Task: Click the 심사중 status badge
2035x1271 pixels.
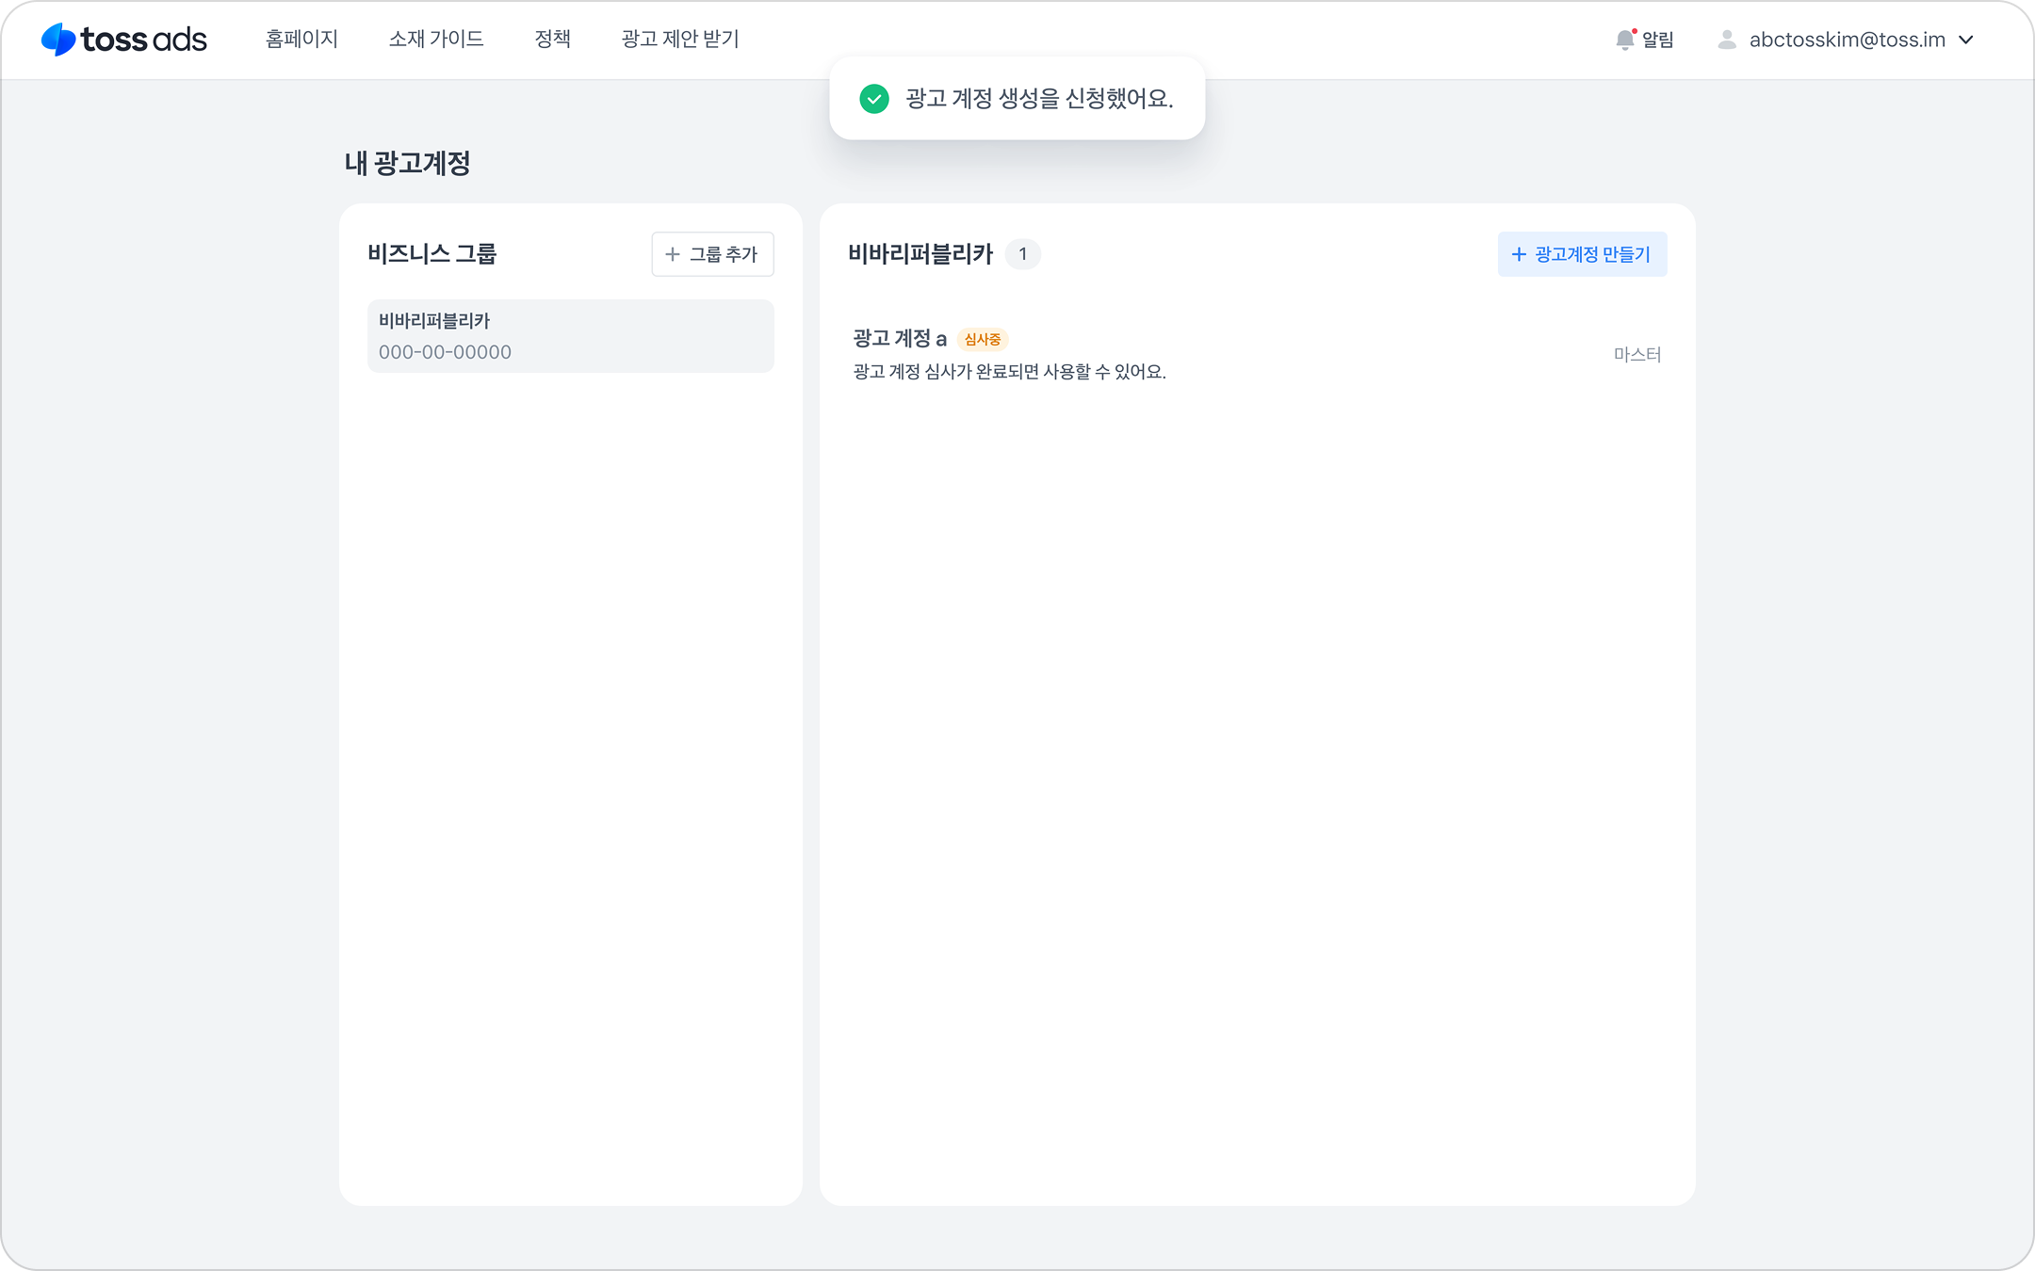Action: (982, 339)
